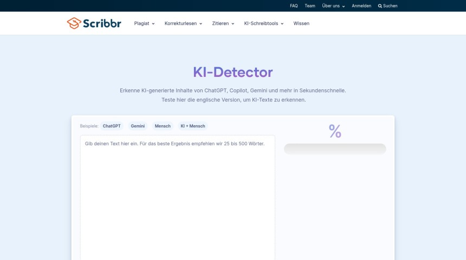The image size is (466, 260).
Task: Expand the Korrekturlesen menu
Action: pos(183,23)
